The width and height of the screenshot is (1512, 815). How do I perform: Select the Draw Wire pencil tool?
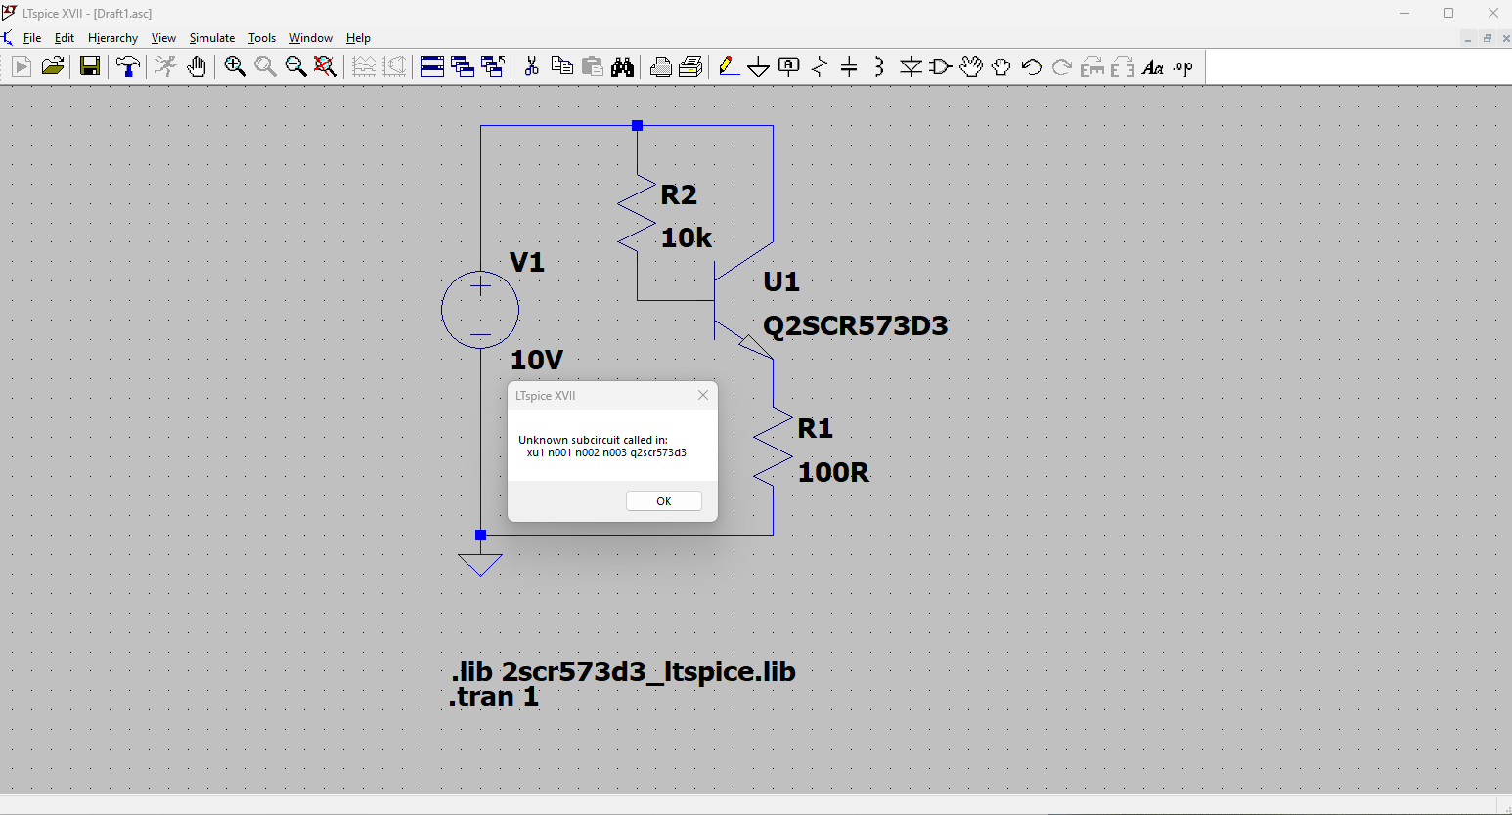click(728, 66)
